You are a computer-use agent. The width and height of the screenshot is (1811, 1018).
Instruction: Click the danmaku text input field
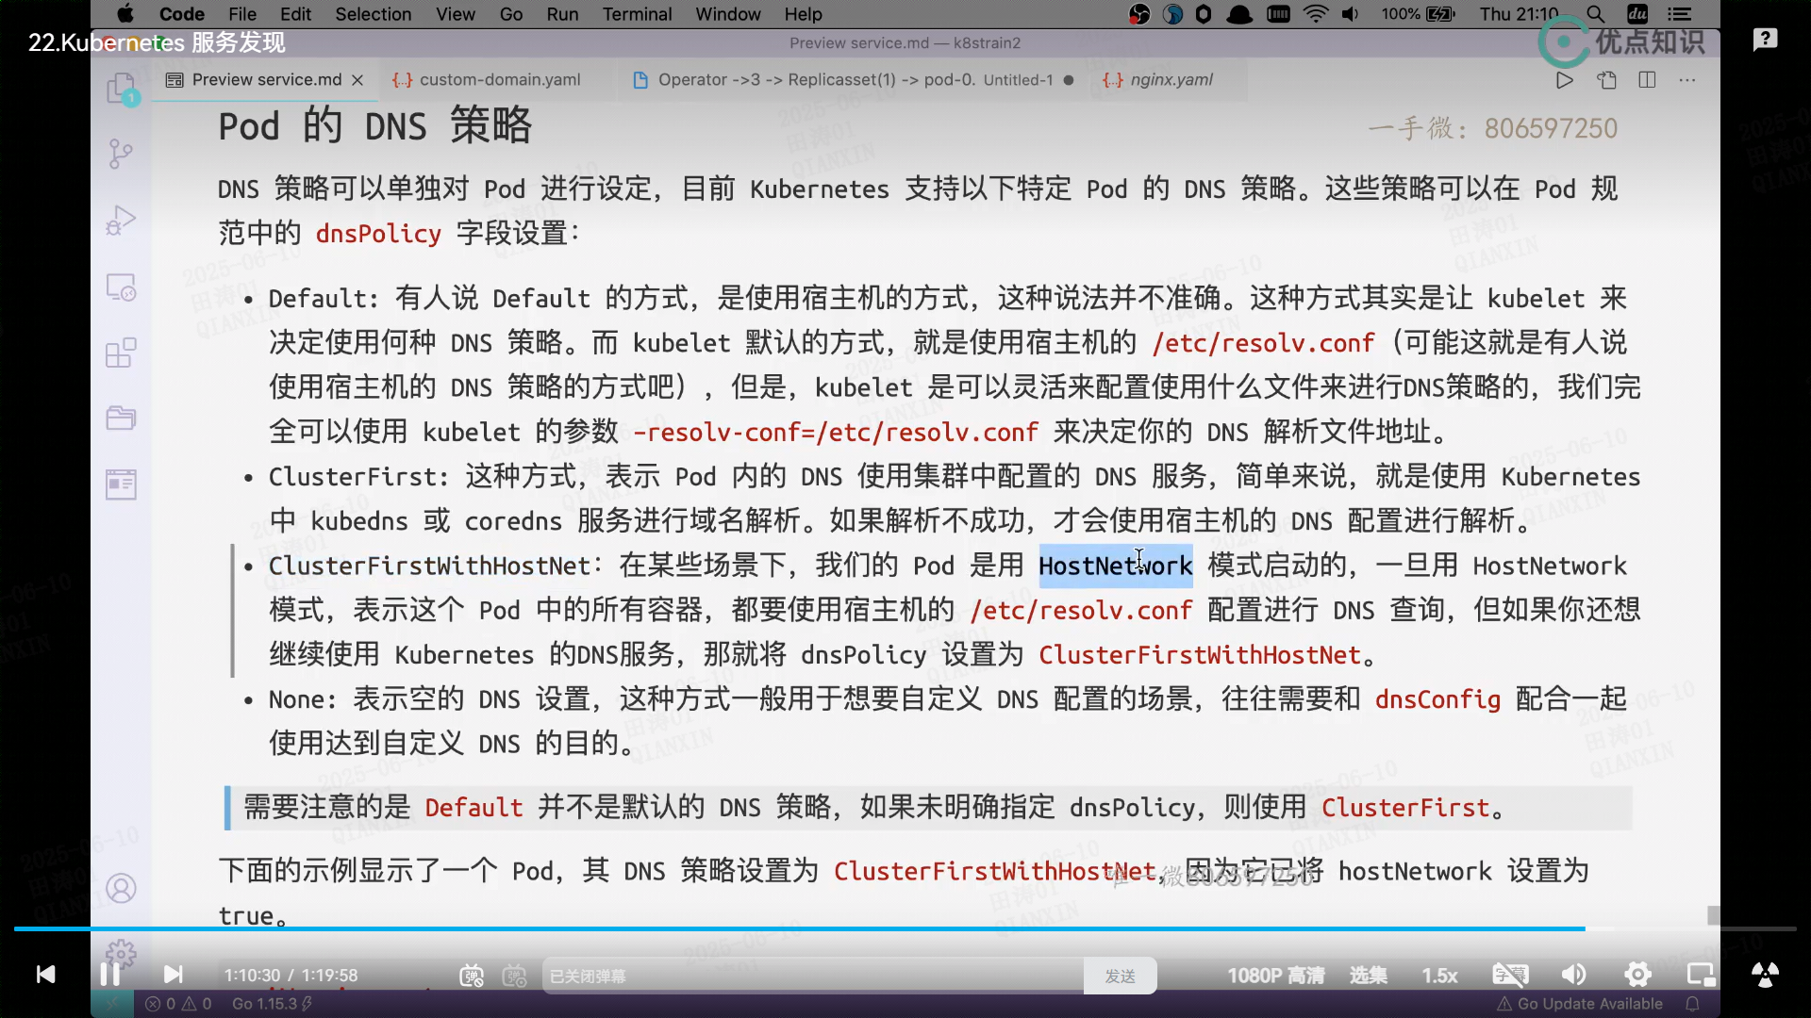click(811, 976)
